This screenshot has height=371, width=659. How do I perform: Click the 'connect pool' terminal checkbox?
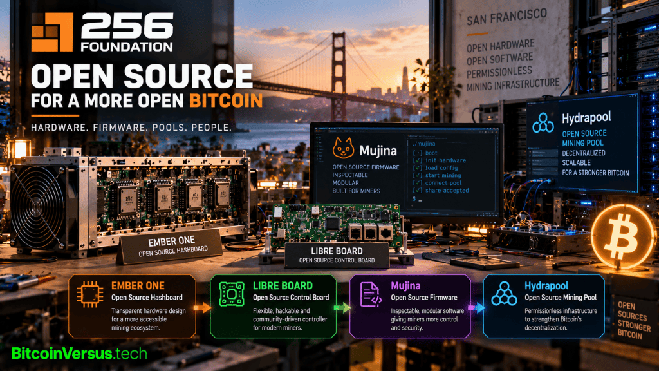point(417,184)
